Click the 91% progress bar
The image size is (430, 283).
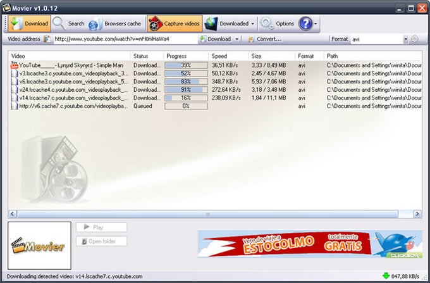click(186, 90)
